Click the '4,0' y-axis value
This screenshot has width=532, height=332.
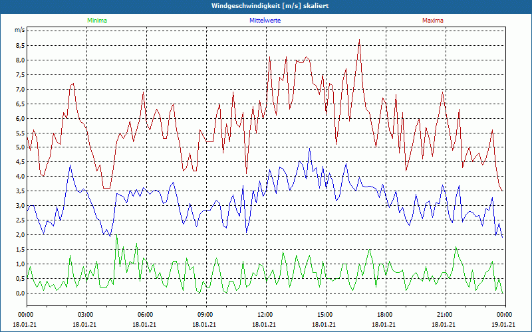[21, 177]
